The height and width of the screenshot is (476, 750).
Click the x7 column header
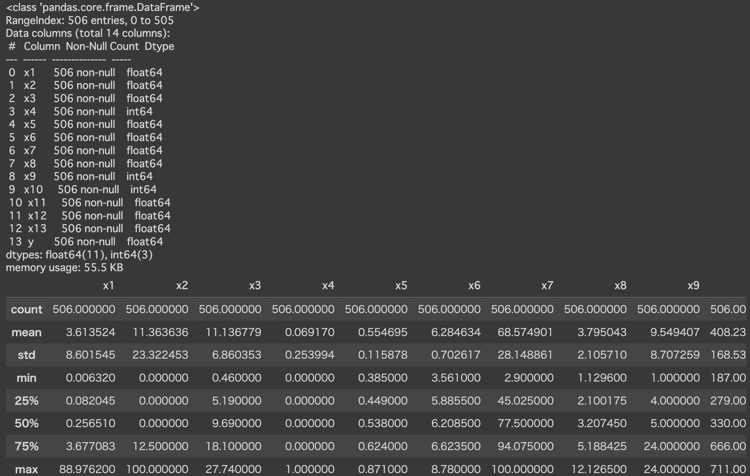coord(547,285)
